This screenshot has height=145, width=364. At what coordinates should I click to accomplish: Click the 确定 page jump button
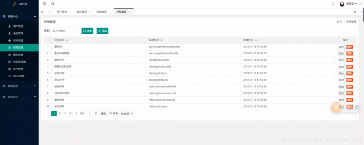click(x=103, y=113)
